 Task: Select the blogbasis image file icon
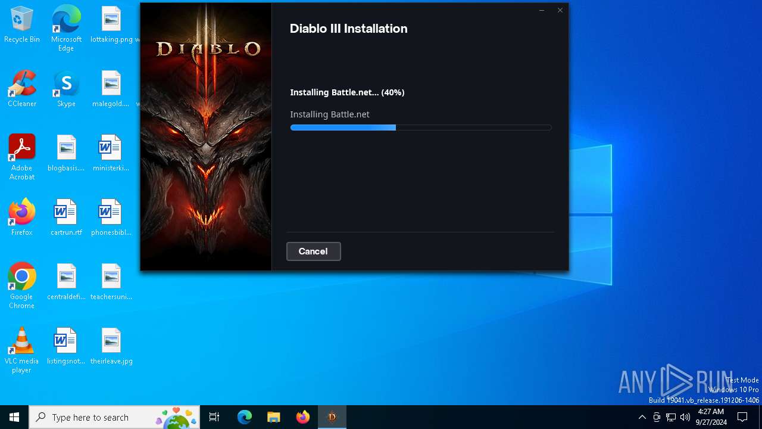coord(66,154)
